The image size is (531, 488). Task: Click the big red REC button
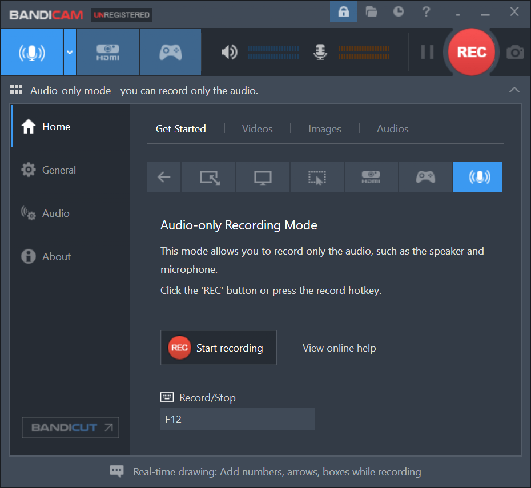[472, 52]
